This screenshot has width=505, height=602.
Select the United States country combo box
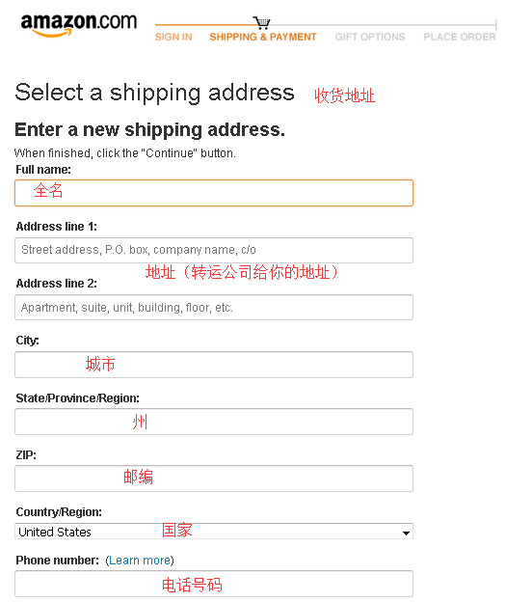tap(214, 532)
